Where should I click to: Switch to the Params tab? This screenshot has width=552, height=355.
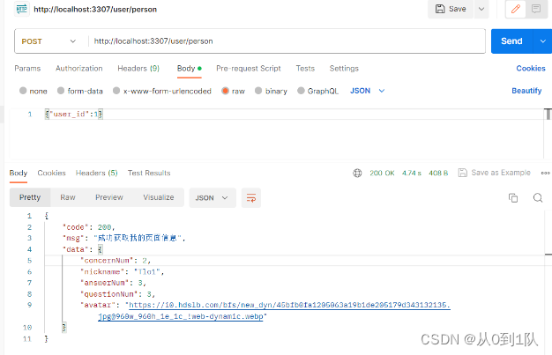27,68
